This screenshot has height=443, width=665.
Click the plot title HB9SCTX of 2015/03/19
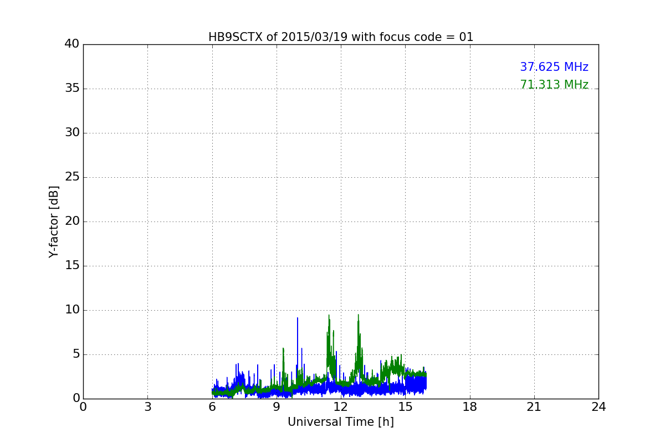341,37
